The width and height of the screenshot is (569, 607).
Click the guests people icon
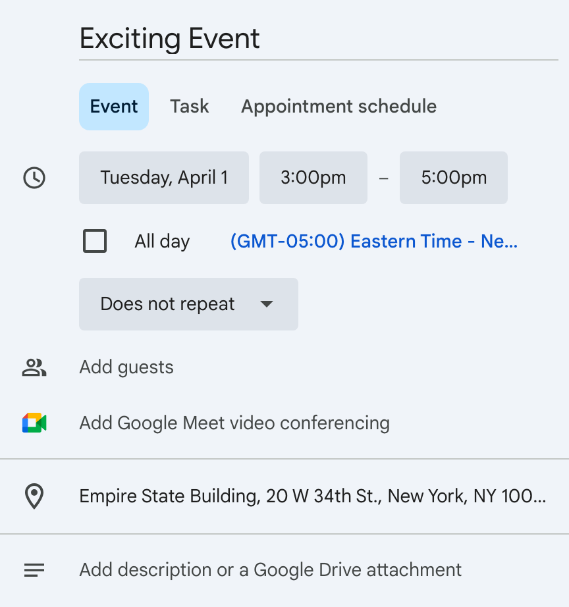tap(34, 367)
